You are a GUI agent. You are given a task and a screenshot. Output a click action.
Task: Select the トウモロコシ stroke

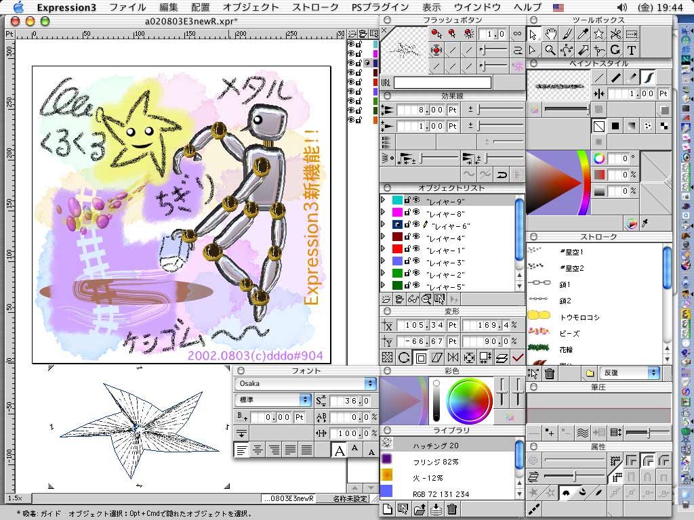tap(594, 317)
